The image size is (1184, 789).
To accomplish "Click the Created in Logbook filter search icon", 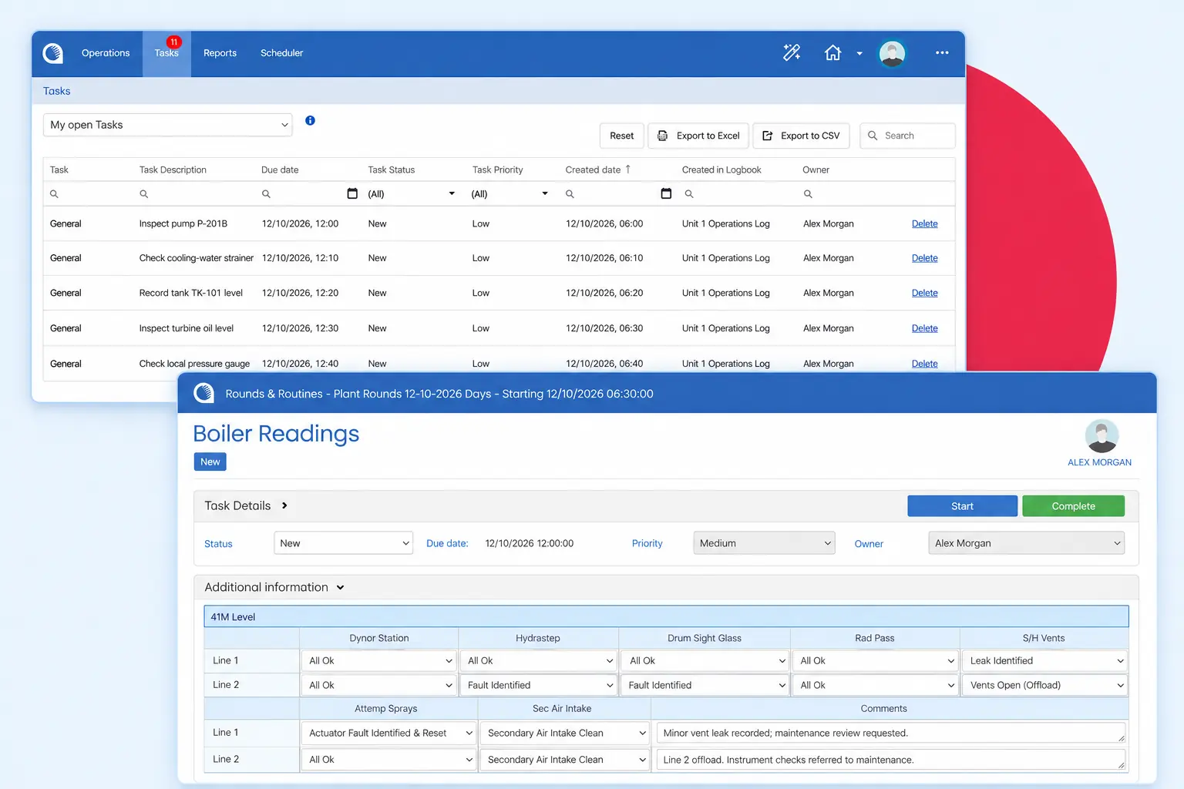I will 689,194.
